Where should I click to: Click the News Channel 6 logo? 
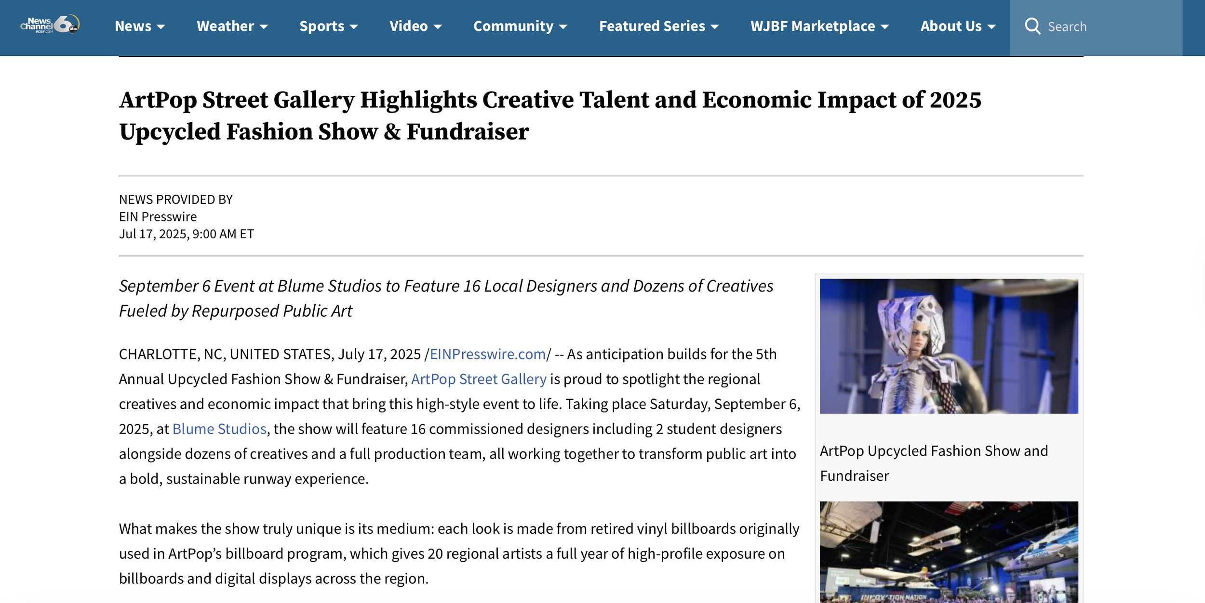(x=50, y=25)
